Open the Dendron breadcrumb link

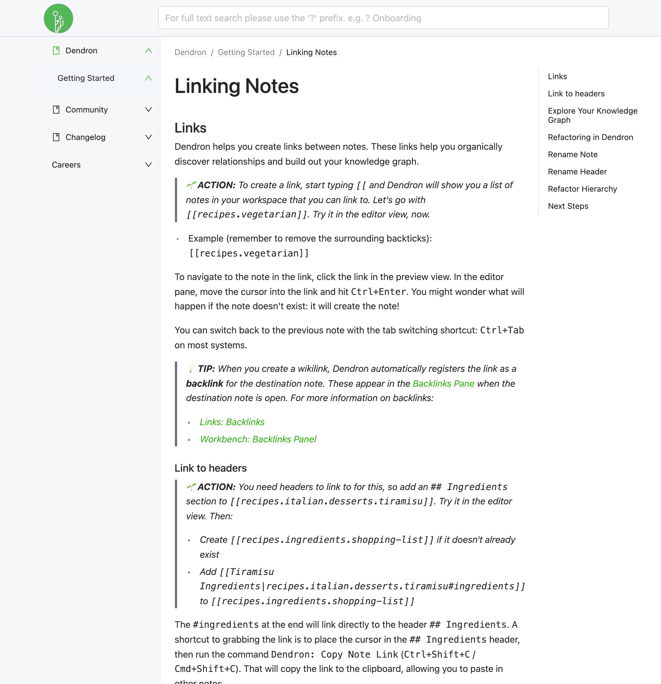(190, 52)
